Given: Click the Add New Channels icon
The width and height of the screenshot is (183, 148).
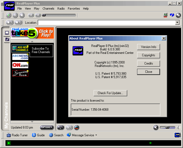Looking at the screenshot, I should pyautogui.click(x=20, y=49).
